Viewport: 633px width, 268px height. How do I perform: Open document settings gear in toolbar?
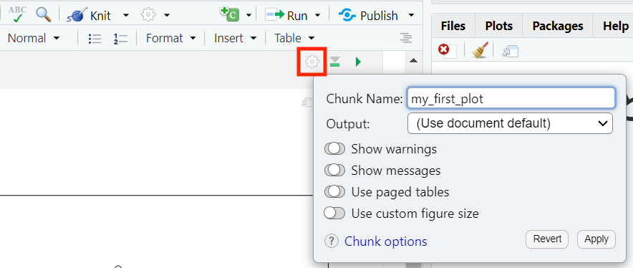pos(148,15)
